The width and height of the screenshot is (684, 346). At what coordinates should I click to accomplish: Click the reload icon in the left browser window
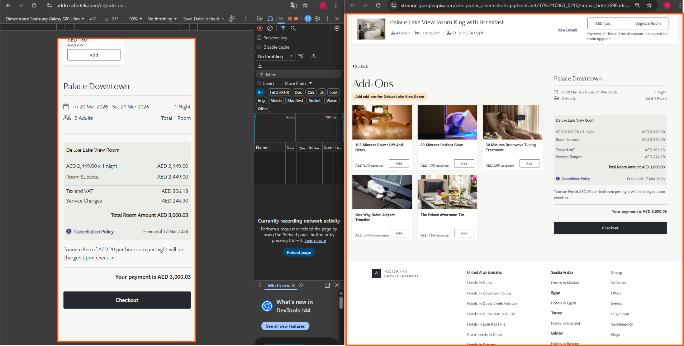(34, 5)
